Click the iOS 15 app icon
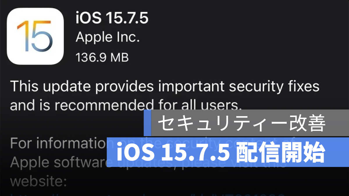The height and width of the screenshot is (196, 349). (36, 36)
